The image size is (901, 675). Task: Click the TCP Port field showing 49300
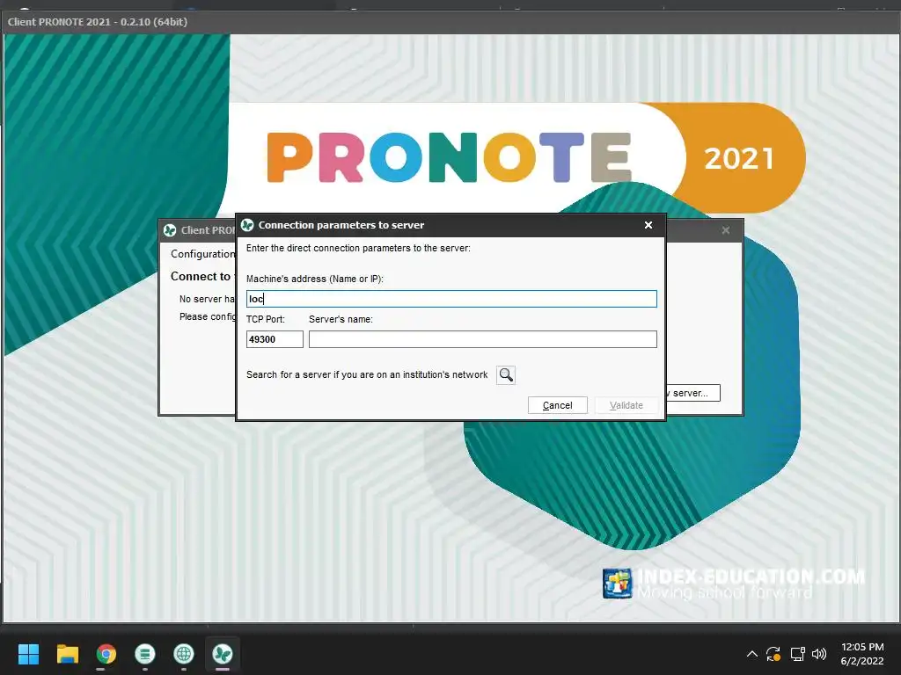pyautogui.click(x=275, y=339)
